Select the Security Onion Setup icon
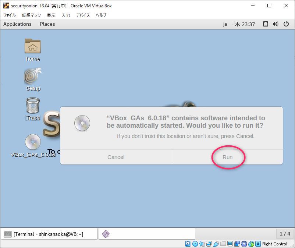The width and height of the screenshot is (295, 248). (33, 79)
